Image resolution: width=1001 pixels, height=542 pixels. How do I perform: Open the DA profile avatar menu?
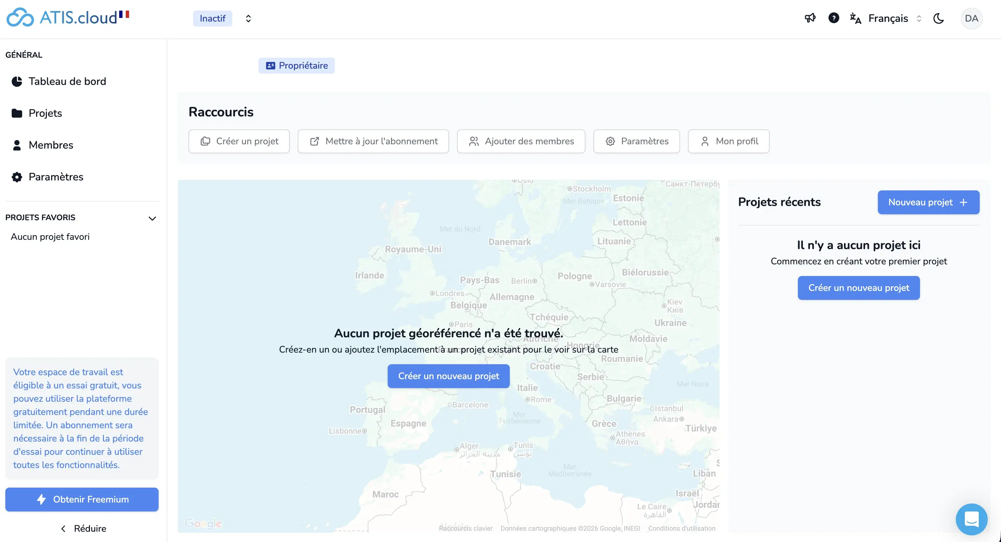coord(972,18)
